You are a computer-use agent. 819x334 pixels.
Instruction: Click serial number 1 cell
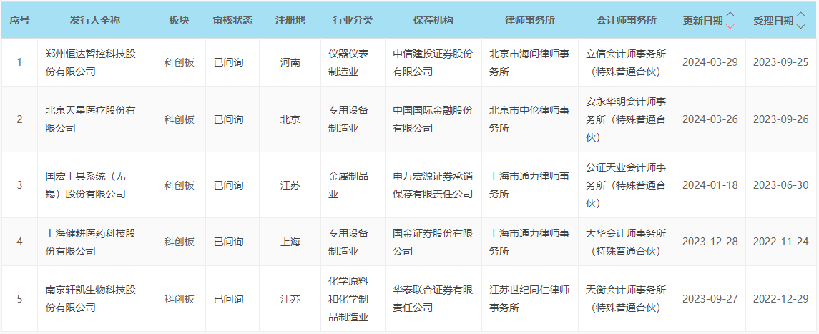coord(19,63)
